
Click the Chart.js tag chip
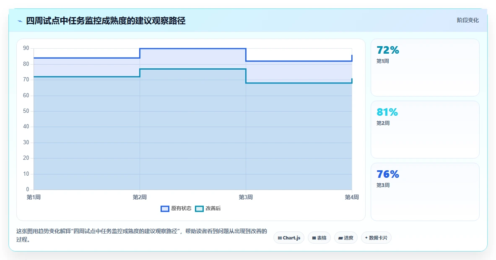[289, 238]
